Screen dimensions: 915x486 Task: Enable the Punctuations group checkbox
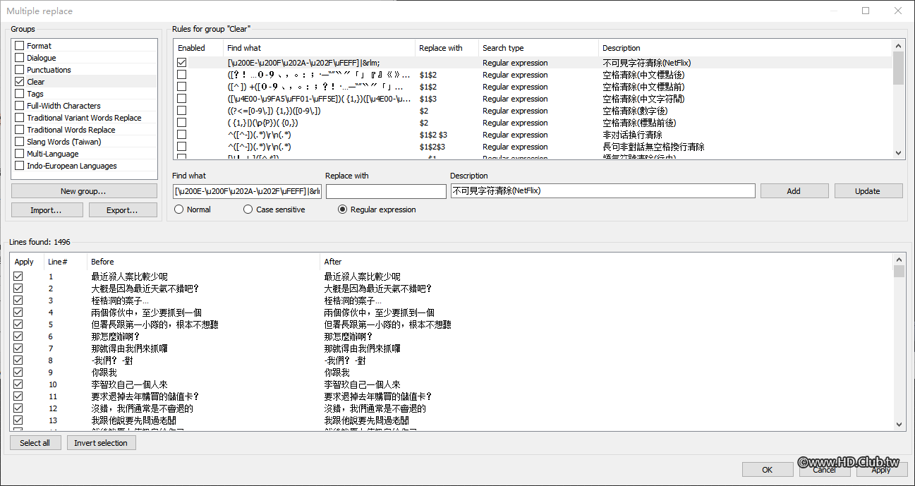click(20, 70)
